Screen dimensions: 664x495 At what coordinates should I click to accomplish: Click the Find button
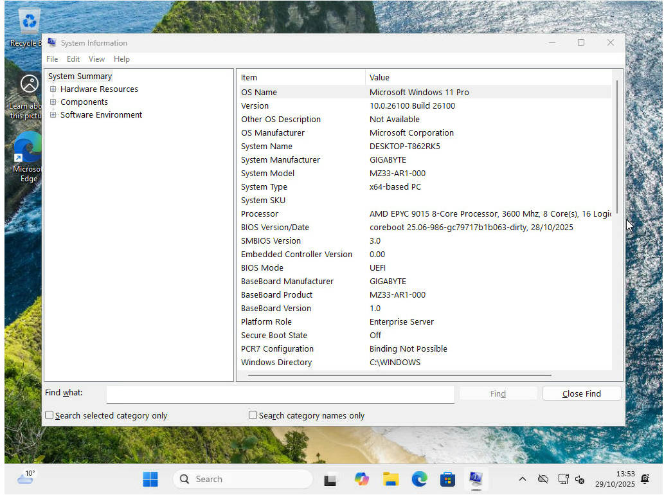click(498, 393)
